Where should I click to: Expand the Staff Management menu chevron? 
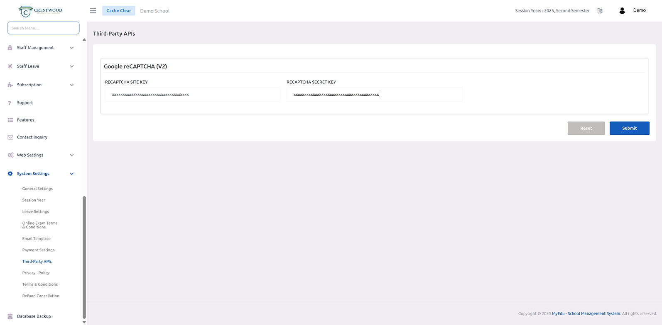[72, 48]
